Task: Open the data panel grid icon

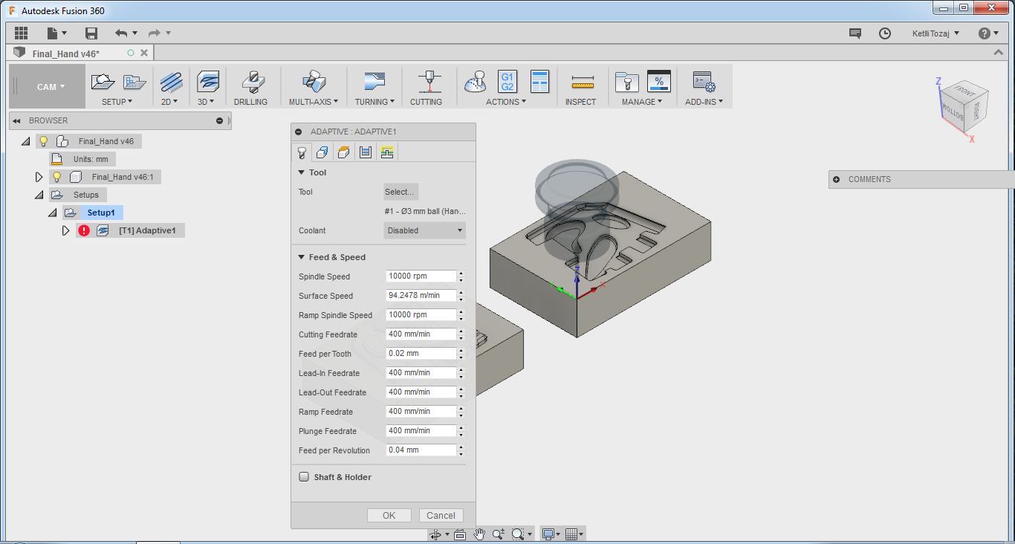Action: click(21, 33)
